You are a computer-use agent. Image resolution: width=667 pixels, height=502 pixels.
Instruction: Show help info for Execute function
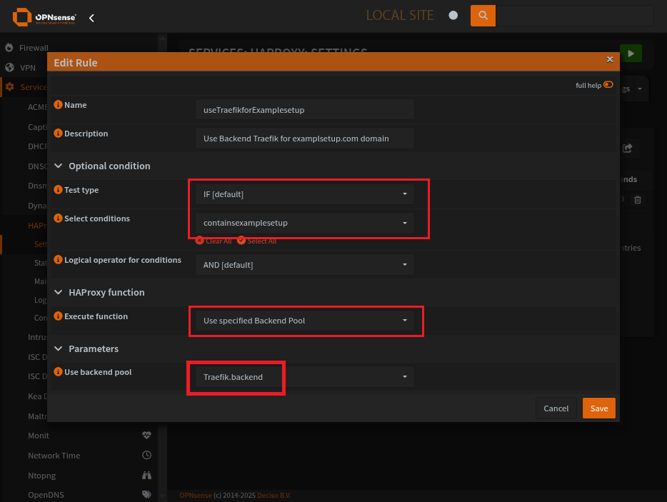coord(59,316)
